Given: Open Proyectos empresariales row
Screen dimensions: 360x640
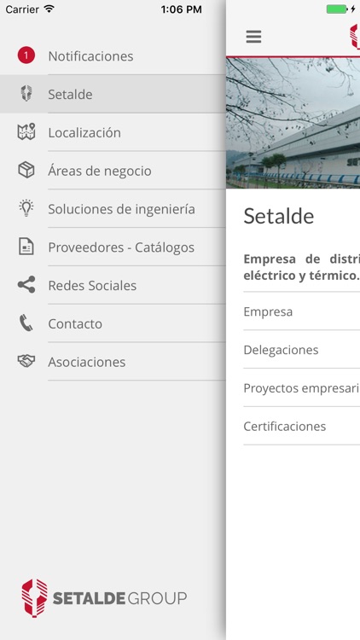Looking at the screenshot, I should coord(302,387).
